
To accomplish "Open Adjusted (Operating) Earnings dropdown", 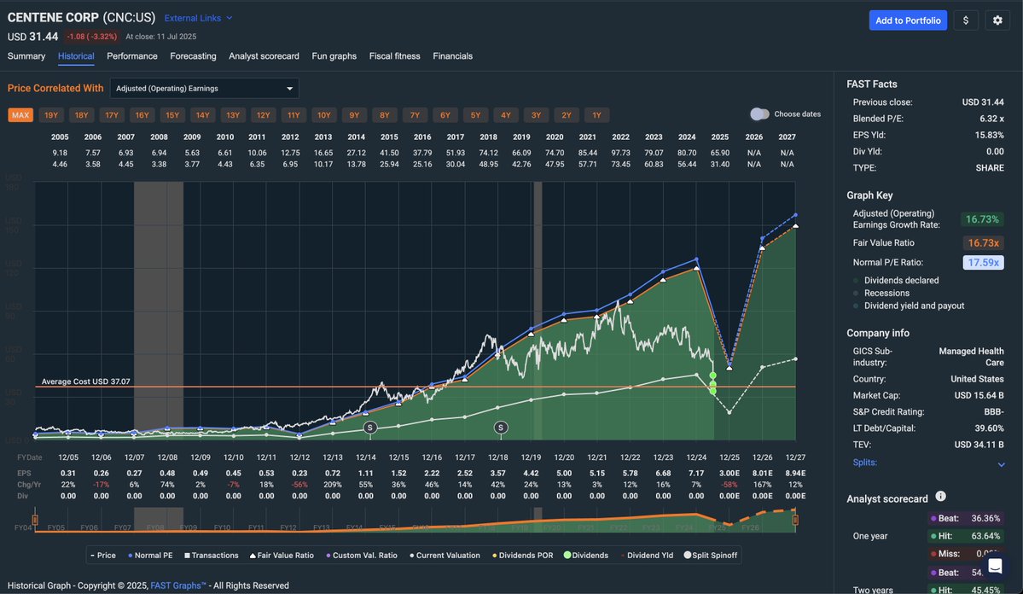I will coord(204,88).
